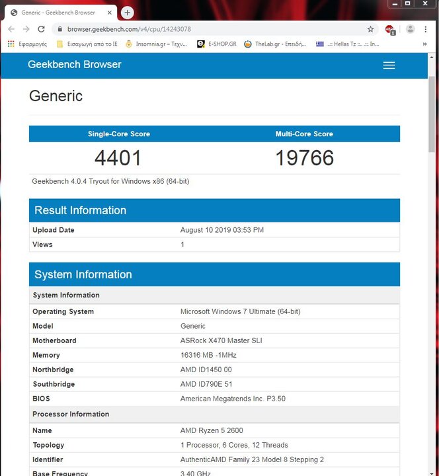The height and width of the screenshot is (476, 439).
Task: Open the TheLab.gr bookmark
Action: tap(275, 44)
